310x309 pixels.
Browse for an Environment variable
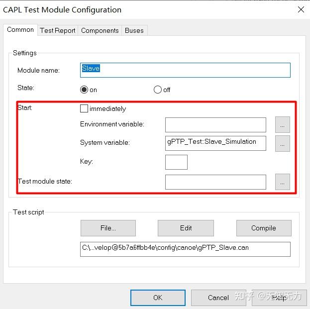282,125
